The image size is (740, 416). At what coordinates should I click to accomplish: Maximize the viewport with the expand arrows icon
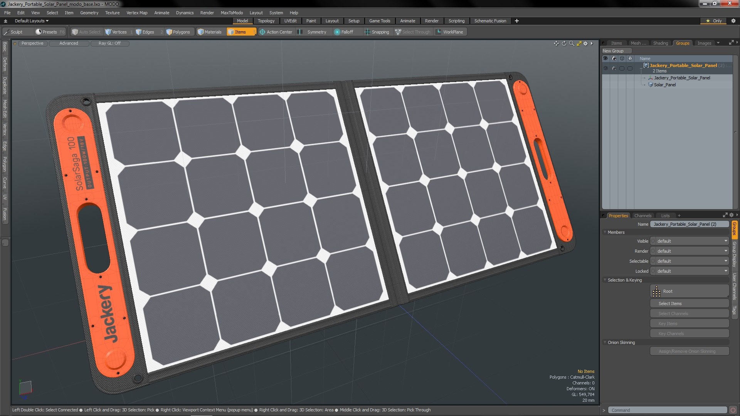pyautogui.click(x=579, y=44)
